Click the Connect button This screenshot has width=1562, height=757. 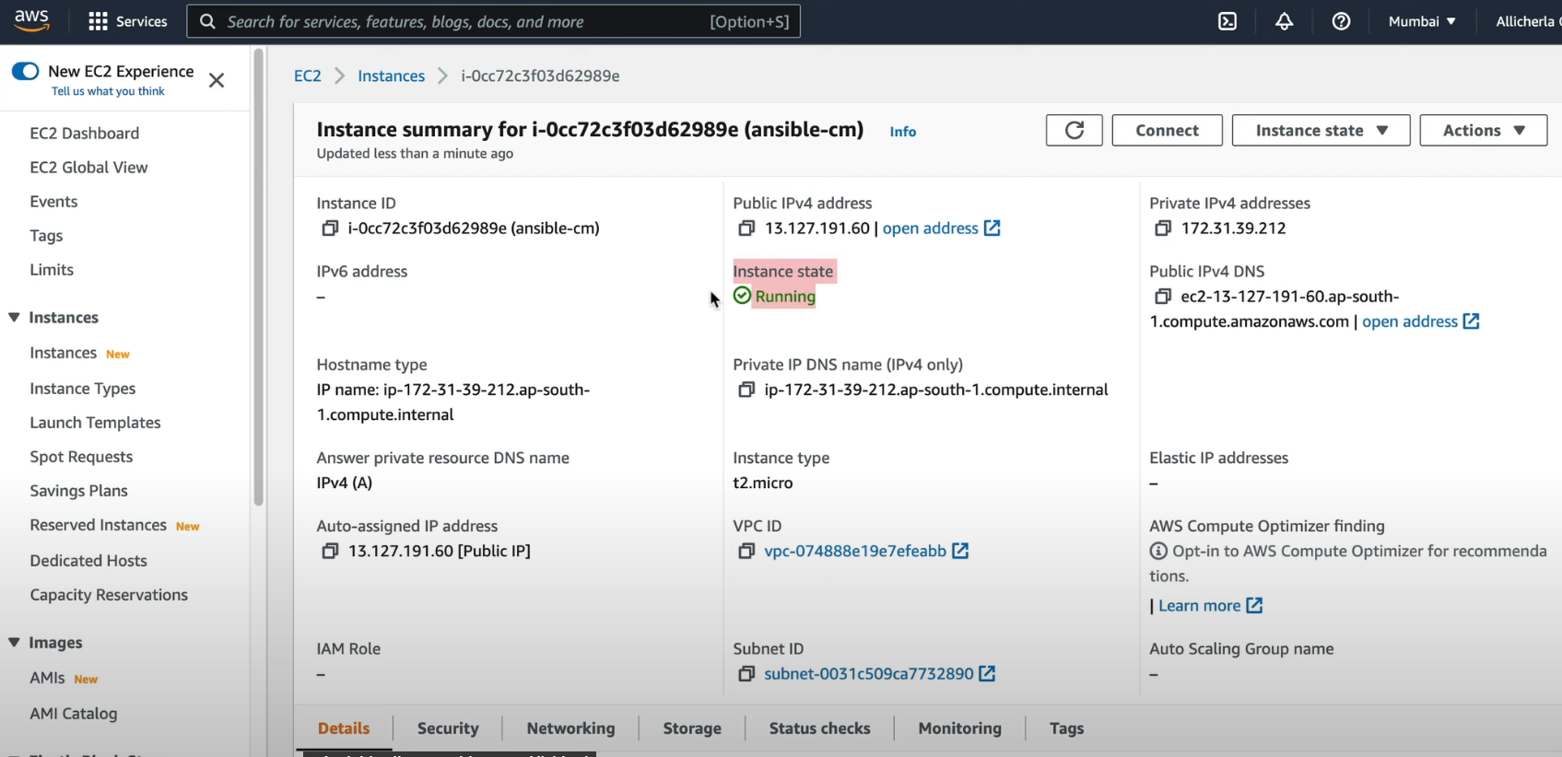1167,130
